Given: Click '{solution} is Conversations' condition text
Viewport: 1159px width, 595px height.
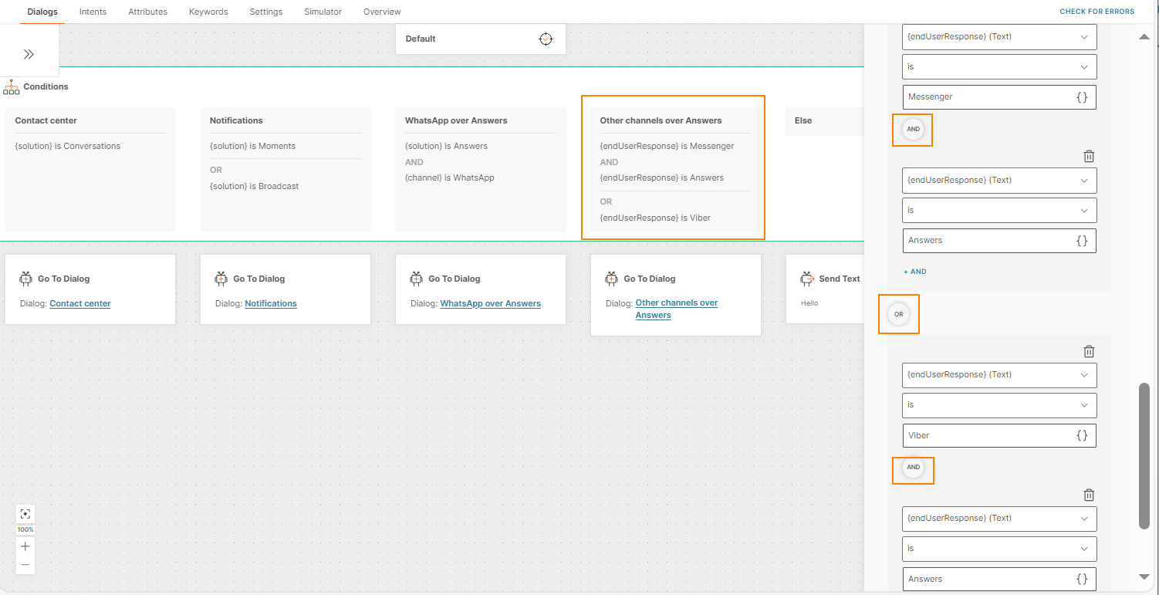Looking at the screenshot, I should click(x=68, y=146).
